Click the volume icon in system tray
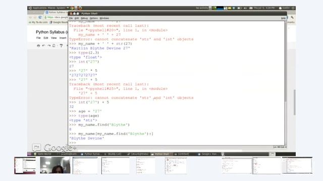This screenshot has height=181, width=323. pyautogui.click(x=245, y=8)
